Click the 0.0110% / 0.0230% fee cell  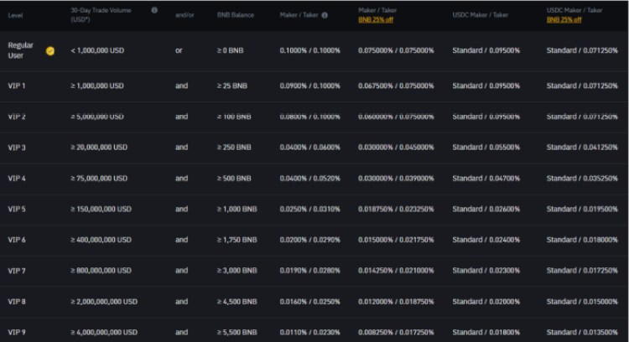(310, 333)
